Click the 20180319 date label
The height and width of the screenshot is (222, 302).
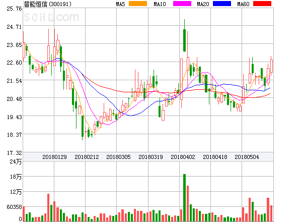point(150,157)
